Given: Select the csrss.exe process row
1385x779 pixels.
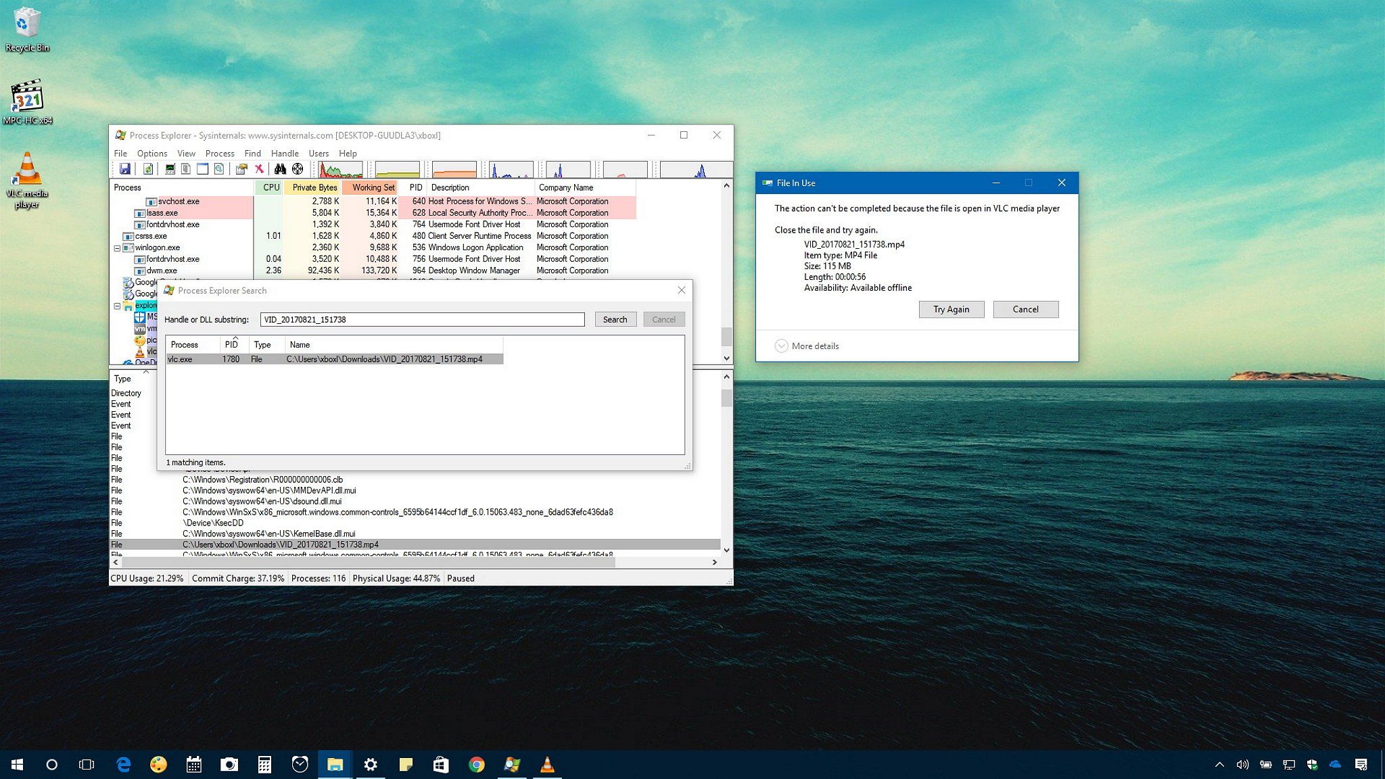Looking at the screenshot, I should [x=373, y=236].
